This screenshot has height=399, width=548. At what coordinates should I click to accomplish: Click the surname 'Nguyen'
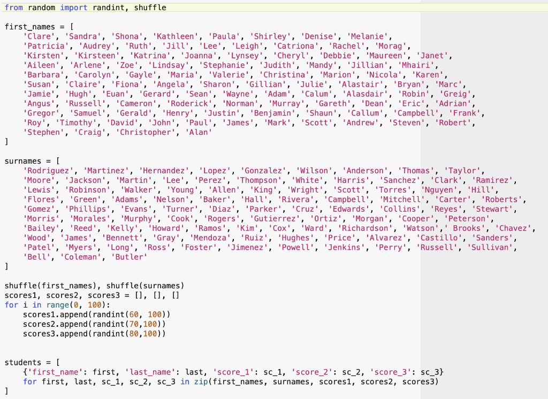(x=439, y=190)
